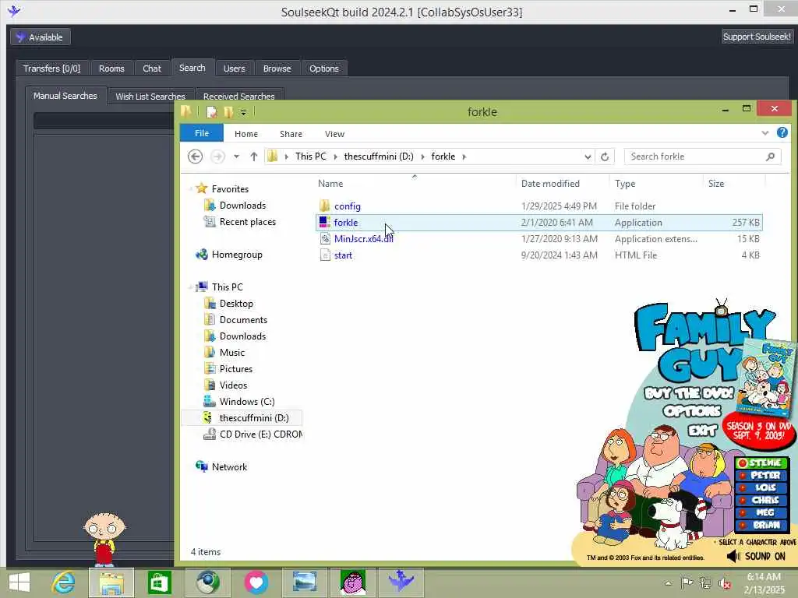Expand the Explorer ribbon chevron
The height and width of the screenshot is (598, 798).
[765, 133]
